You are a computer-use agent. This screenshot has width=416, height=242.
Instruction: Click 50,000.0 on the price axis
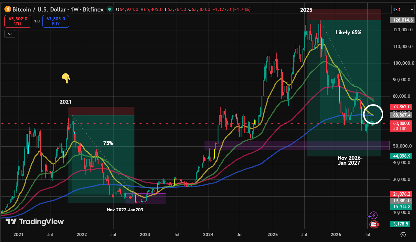[402, 146]
